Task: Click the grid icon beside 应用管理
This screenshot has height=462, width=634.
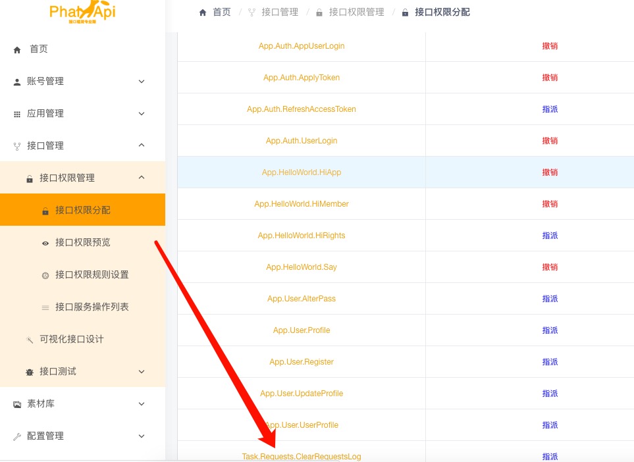Action: click(x=17, y=114)
